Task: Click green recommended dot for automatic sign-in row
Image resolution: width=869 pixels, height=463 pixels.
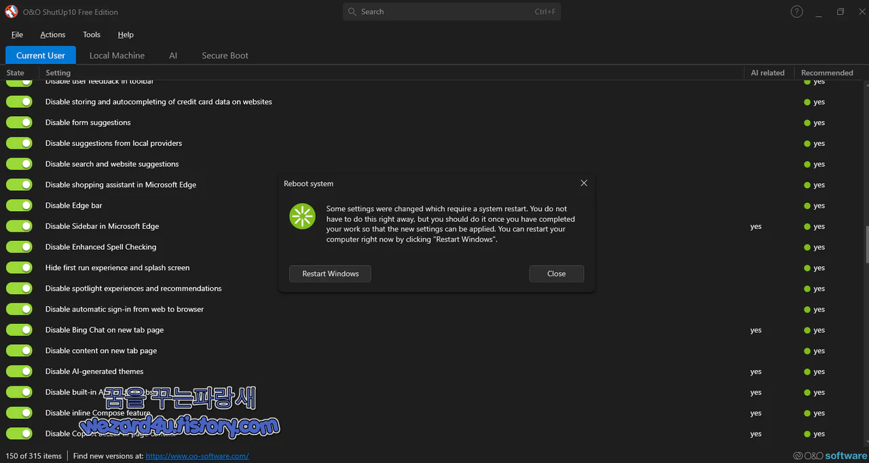Action: pyautogui.click(x=807, y=310)
